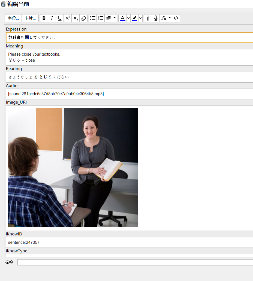Click into the Audio field
Screen dimensions: 253x281
[x=129, y=94]
